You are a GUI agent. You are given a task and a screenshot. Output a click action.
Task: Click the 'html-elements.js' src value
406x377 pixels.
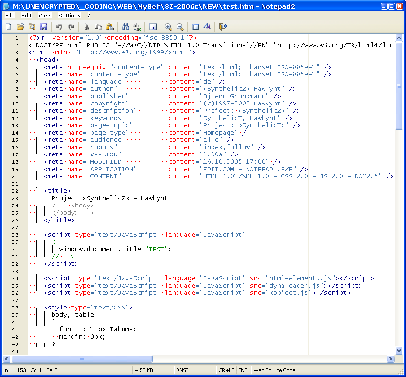(x=300, y=278)
